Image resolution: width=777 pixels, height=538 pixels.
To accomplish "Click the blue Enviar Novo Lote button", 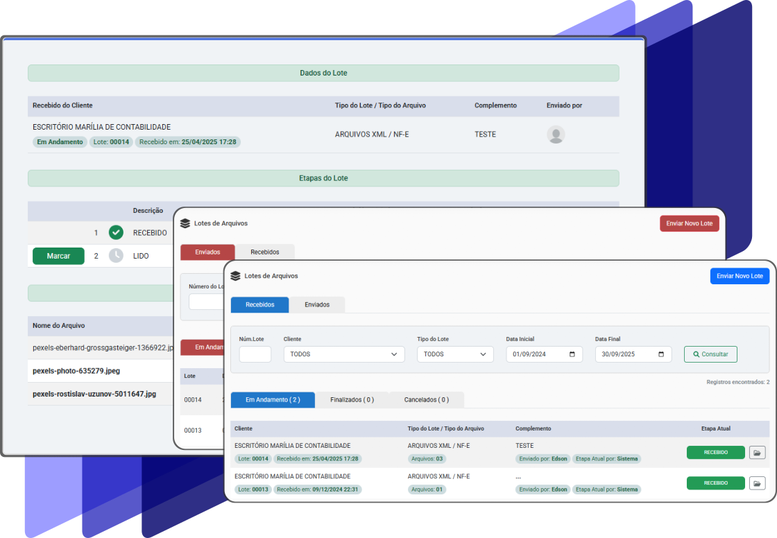I will click(x=739, y=276).
